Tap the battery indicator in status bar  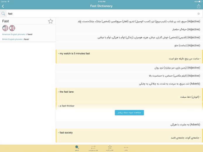coord(200,1)
